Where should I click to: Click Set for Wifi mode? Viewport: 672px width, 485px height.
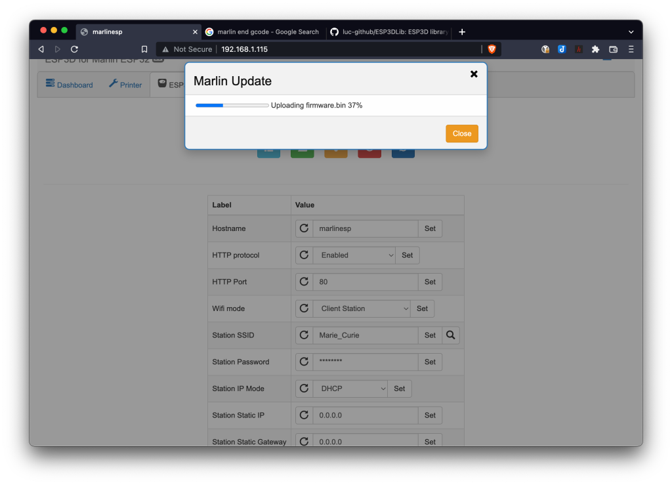422,308
